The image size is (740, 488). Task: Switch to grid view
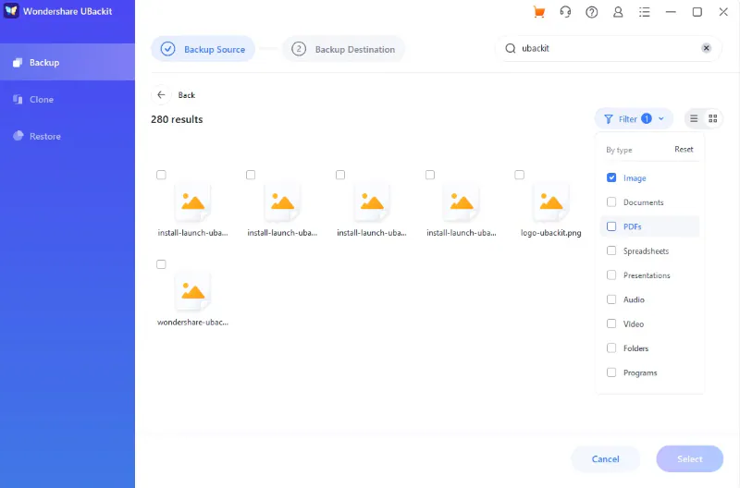point(712,119)
